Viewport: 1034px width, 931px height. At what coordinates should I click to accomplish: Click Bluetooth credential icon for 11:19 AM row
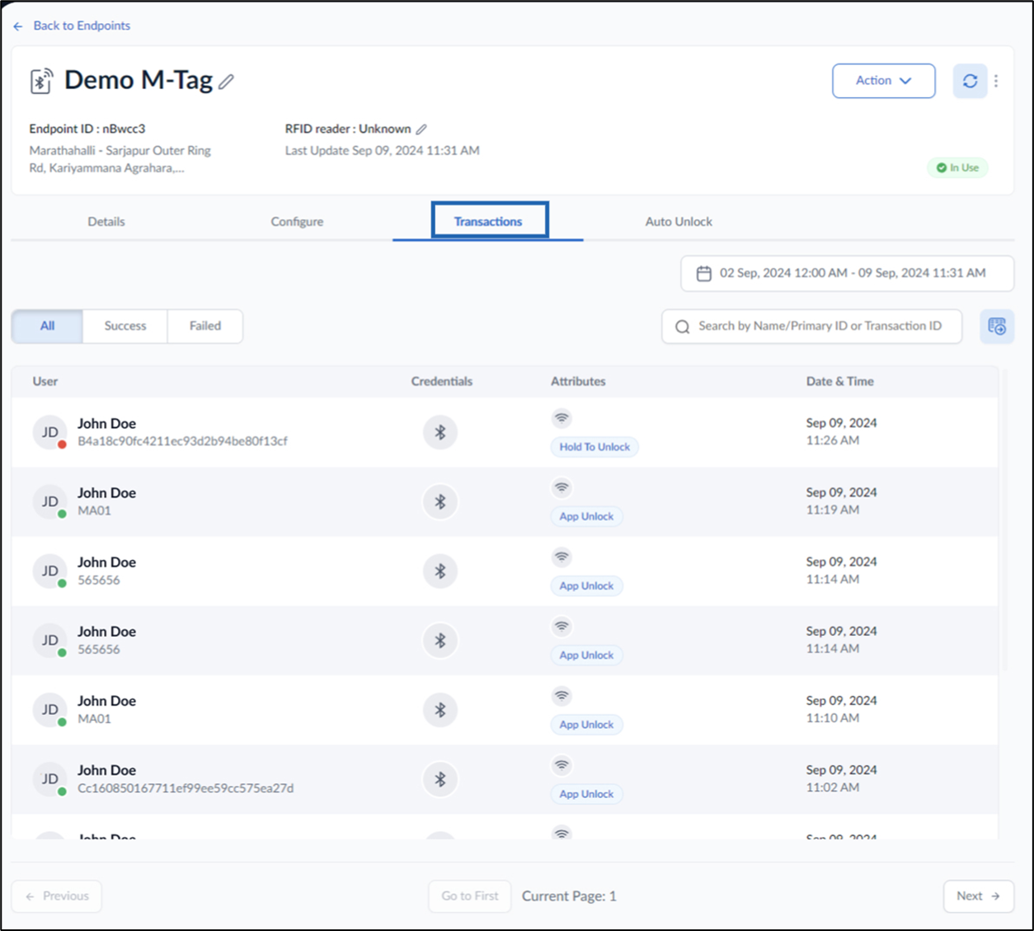[440, 501]
